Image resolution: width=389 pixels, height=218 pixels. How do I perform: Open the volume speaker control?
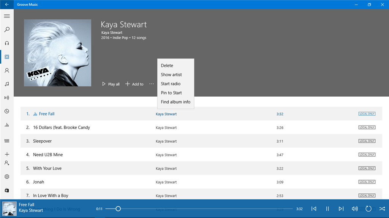tap(355, 209)
